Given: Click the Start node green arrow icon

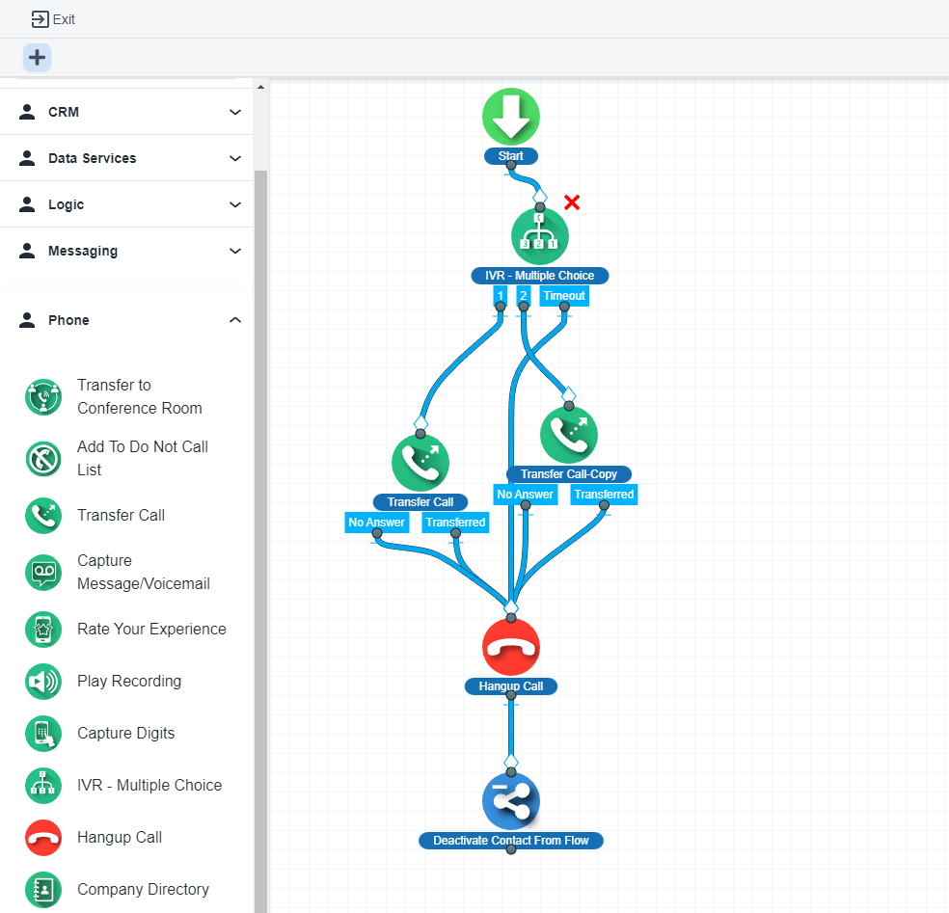Looking at the screenshot, I should 511,117.
